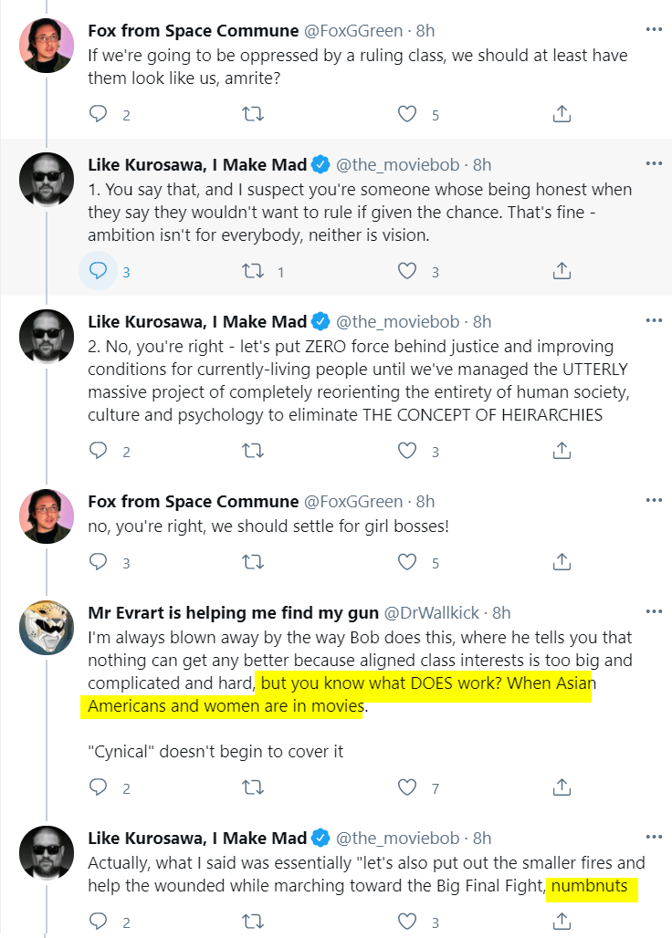672x938 pixels.
Task: Reply to Fox's ruling class tweet
Action: (99, 114)
